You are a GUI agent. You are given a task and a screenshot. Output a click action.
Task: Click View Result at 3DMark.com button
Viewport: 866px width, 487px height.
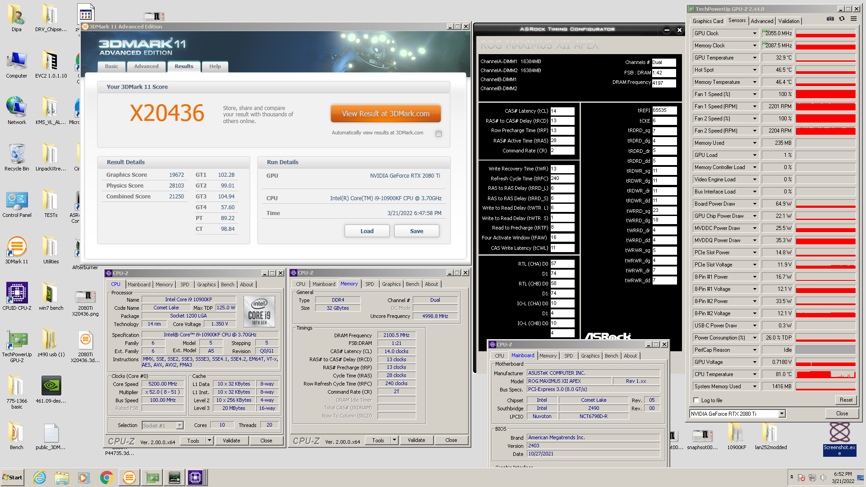point(386,114)
